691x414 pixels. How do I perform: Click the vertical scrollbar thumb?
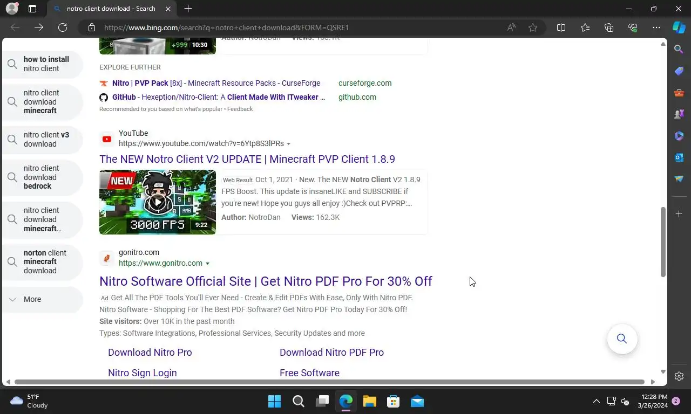click(663, 241)
